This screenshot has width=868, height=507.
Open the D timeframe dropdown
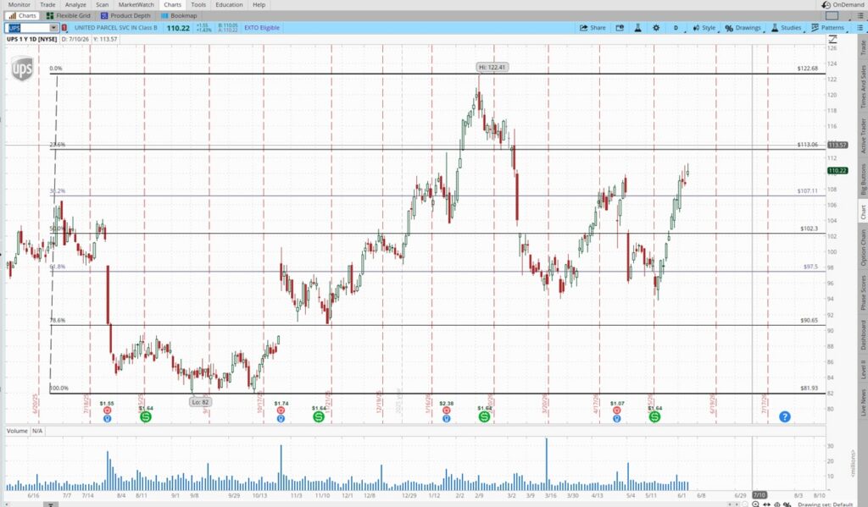[676, 28]
